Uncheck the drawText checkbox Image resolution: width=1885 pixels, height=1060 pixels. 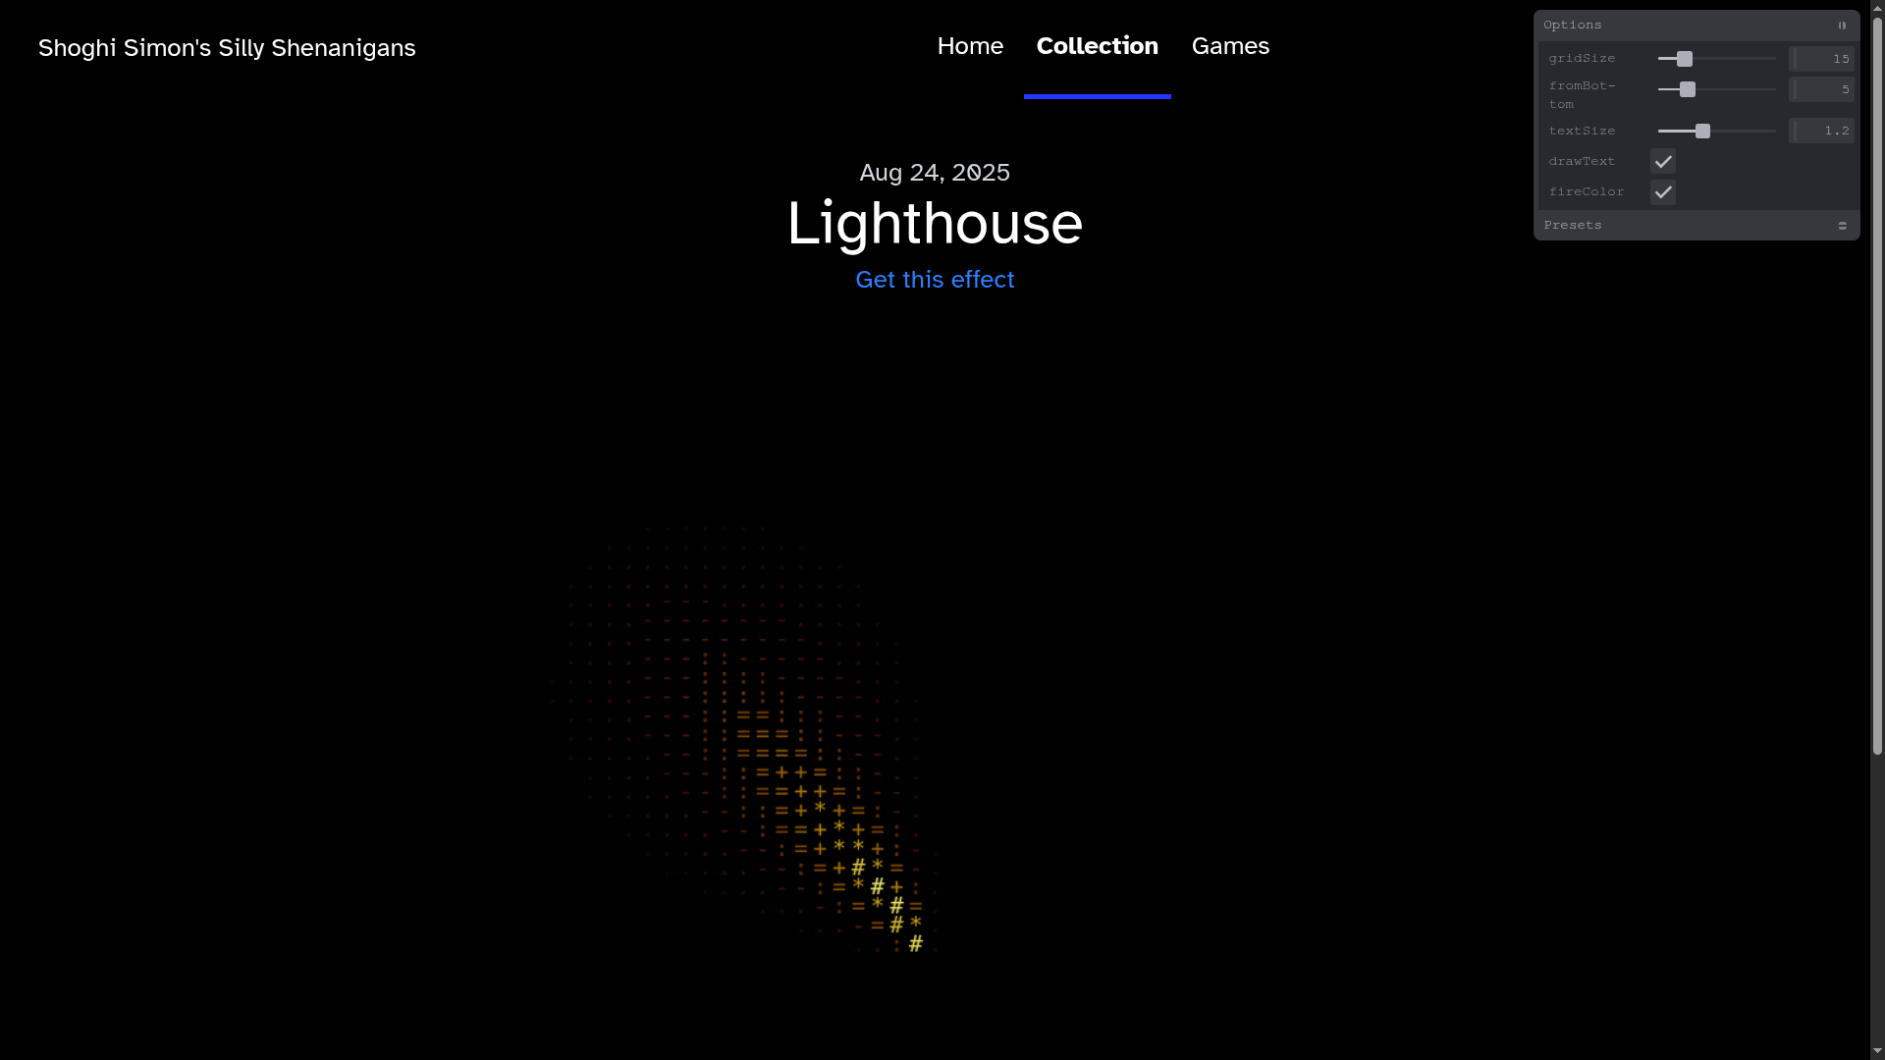(1662, 162)
